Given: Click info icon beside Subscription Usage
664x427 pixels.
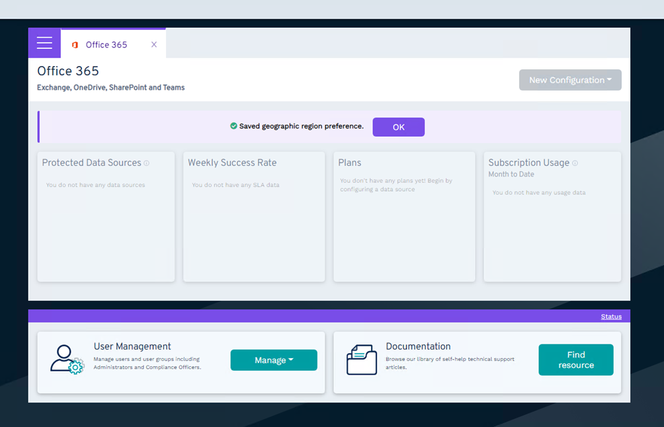Looking at the screenshot, I should coord(575,163).
